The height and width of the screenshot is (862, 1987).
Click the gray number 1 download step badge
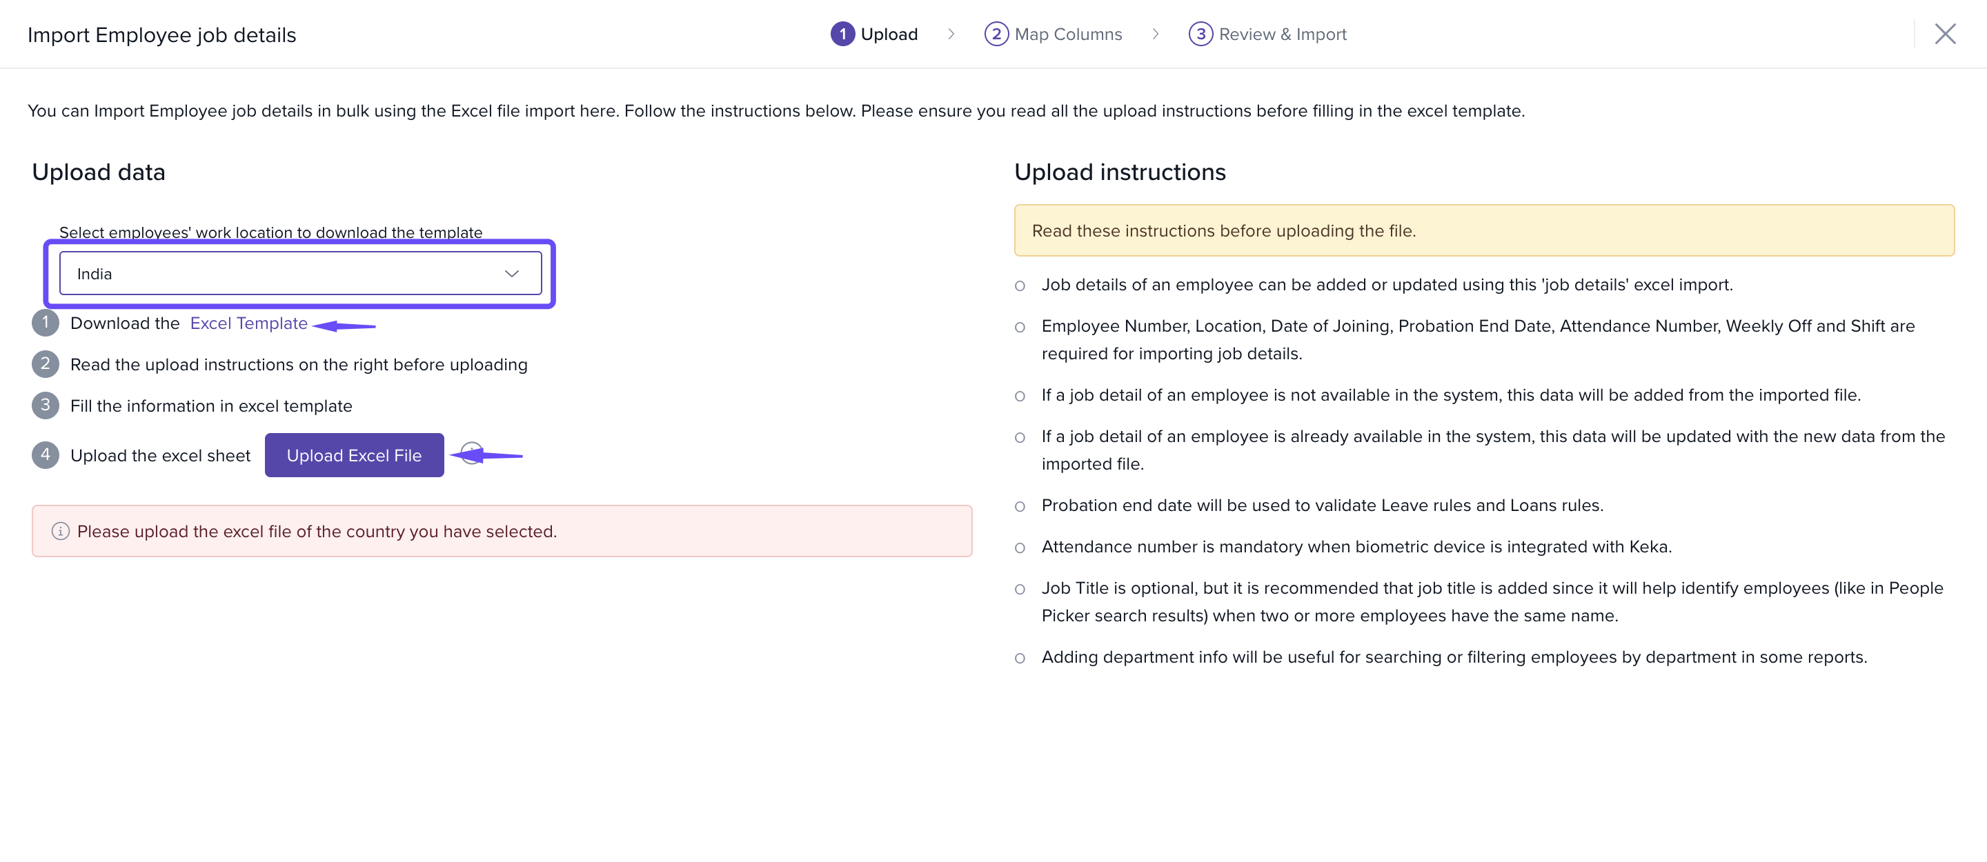tap(46, 323)
